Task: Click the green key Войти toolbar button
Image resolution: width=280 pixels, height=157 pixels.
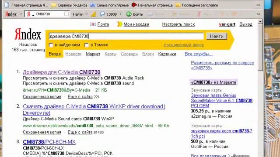Action: point(135,14)
